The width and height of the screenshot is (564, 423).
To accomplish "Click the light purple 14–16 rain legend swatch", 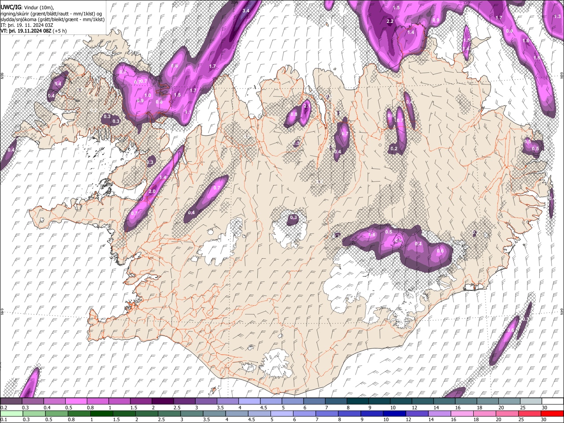I will pos(439,413).
